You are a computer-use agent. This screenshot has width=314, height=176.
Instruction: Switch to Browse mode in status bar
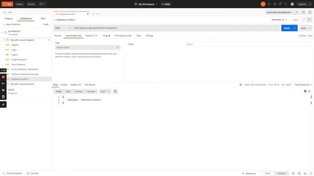coord(281,174)
